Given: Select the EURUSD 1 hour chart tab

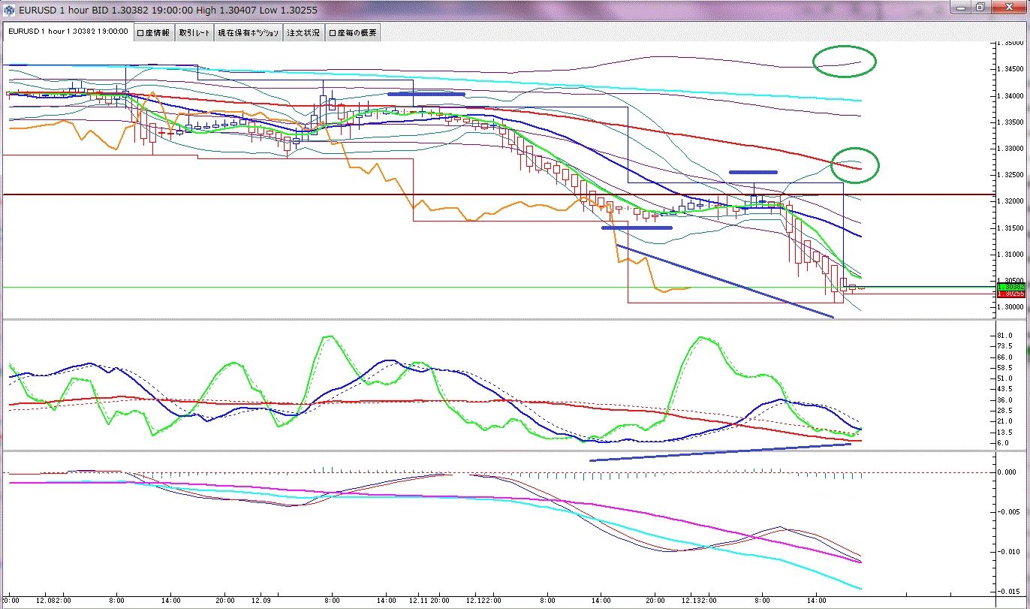Looking at the screenshot, I should (68, 32).
